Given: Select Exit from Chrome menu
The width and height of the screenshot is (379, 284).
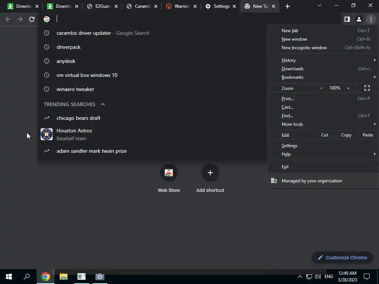Looking at the screenshot, I should (x=323, y=167).
